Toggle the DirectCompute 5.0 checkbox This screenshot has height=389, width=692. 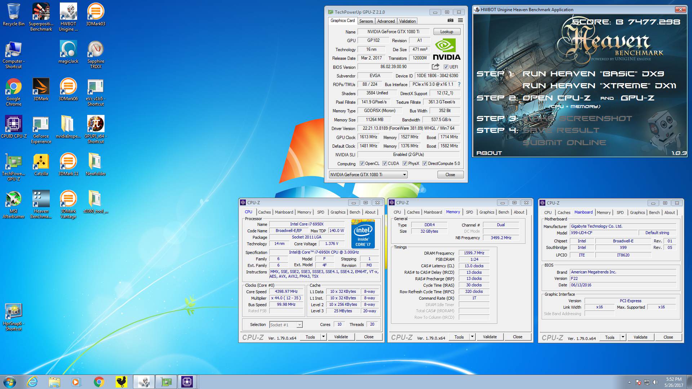point(425,164)
